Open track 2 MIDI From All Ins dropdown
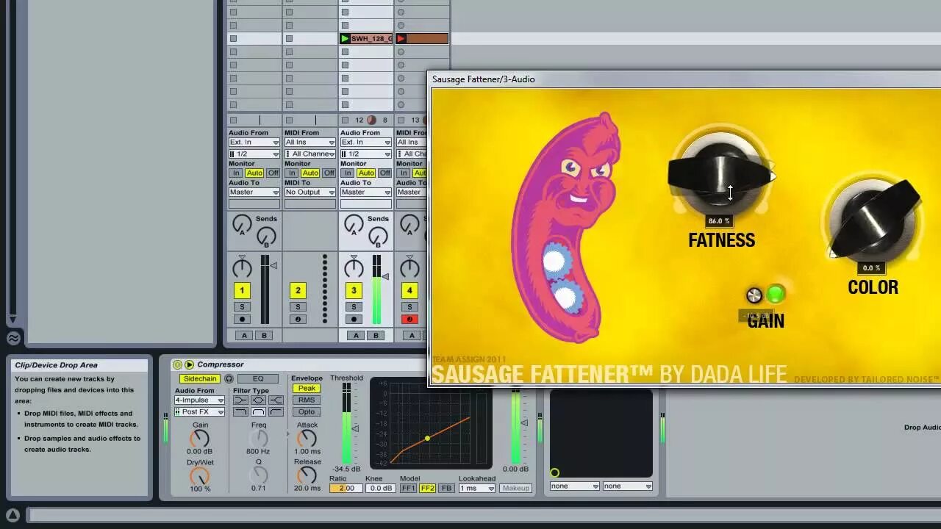The image size is (941, 529). click(x=310, y=143)
